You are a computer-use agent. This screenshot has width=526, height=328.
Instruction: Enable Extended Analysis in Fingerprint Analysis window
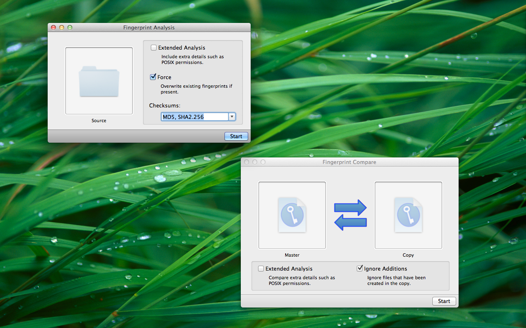point(154,48)
